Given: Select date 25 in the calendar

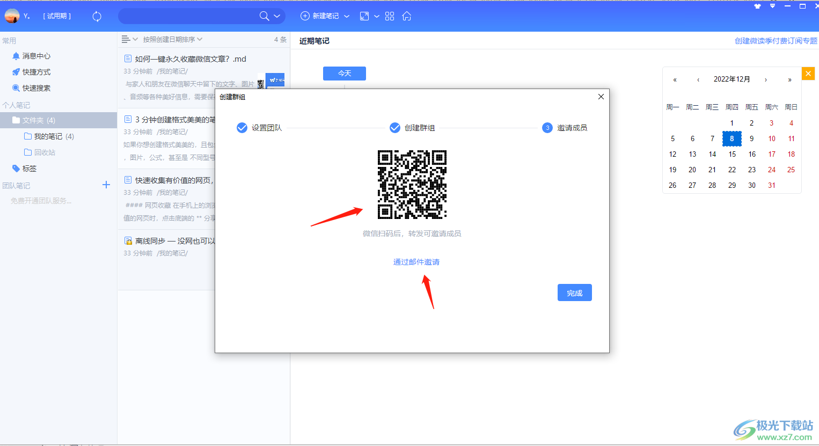Looking at the screenshot, I should pos(791,170).
